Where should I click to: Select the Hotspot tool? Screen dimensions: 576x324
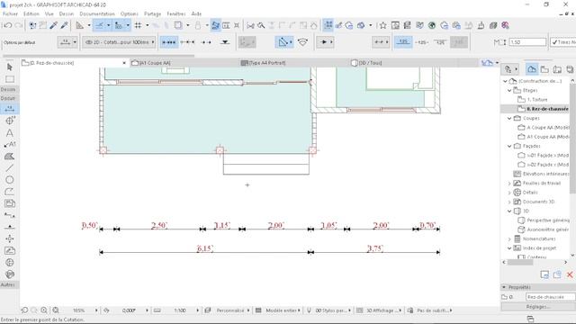[10, 238]
